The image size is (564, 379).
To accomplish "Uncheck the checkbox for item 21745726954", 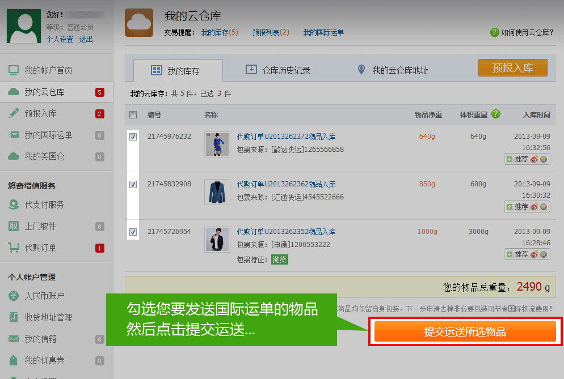I will tap(133, 232).
